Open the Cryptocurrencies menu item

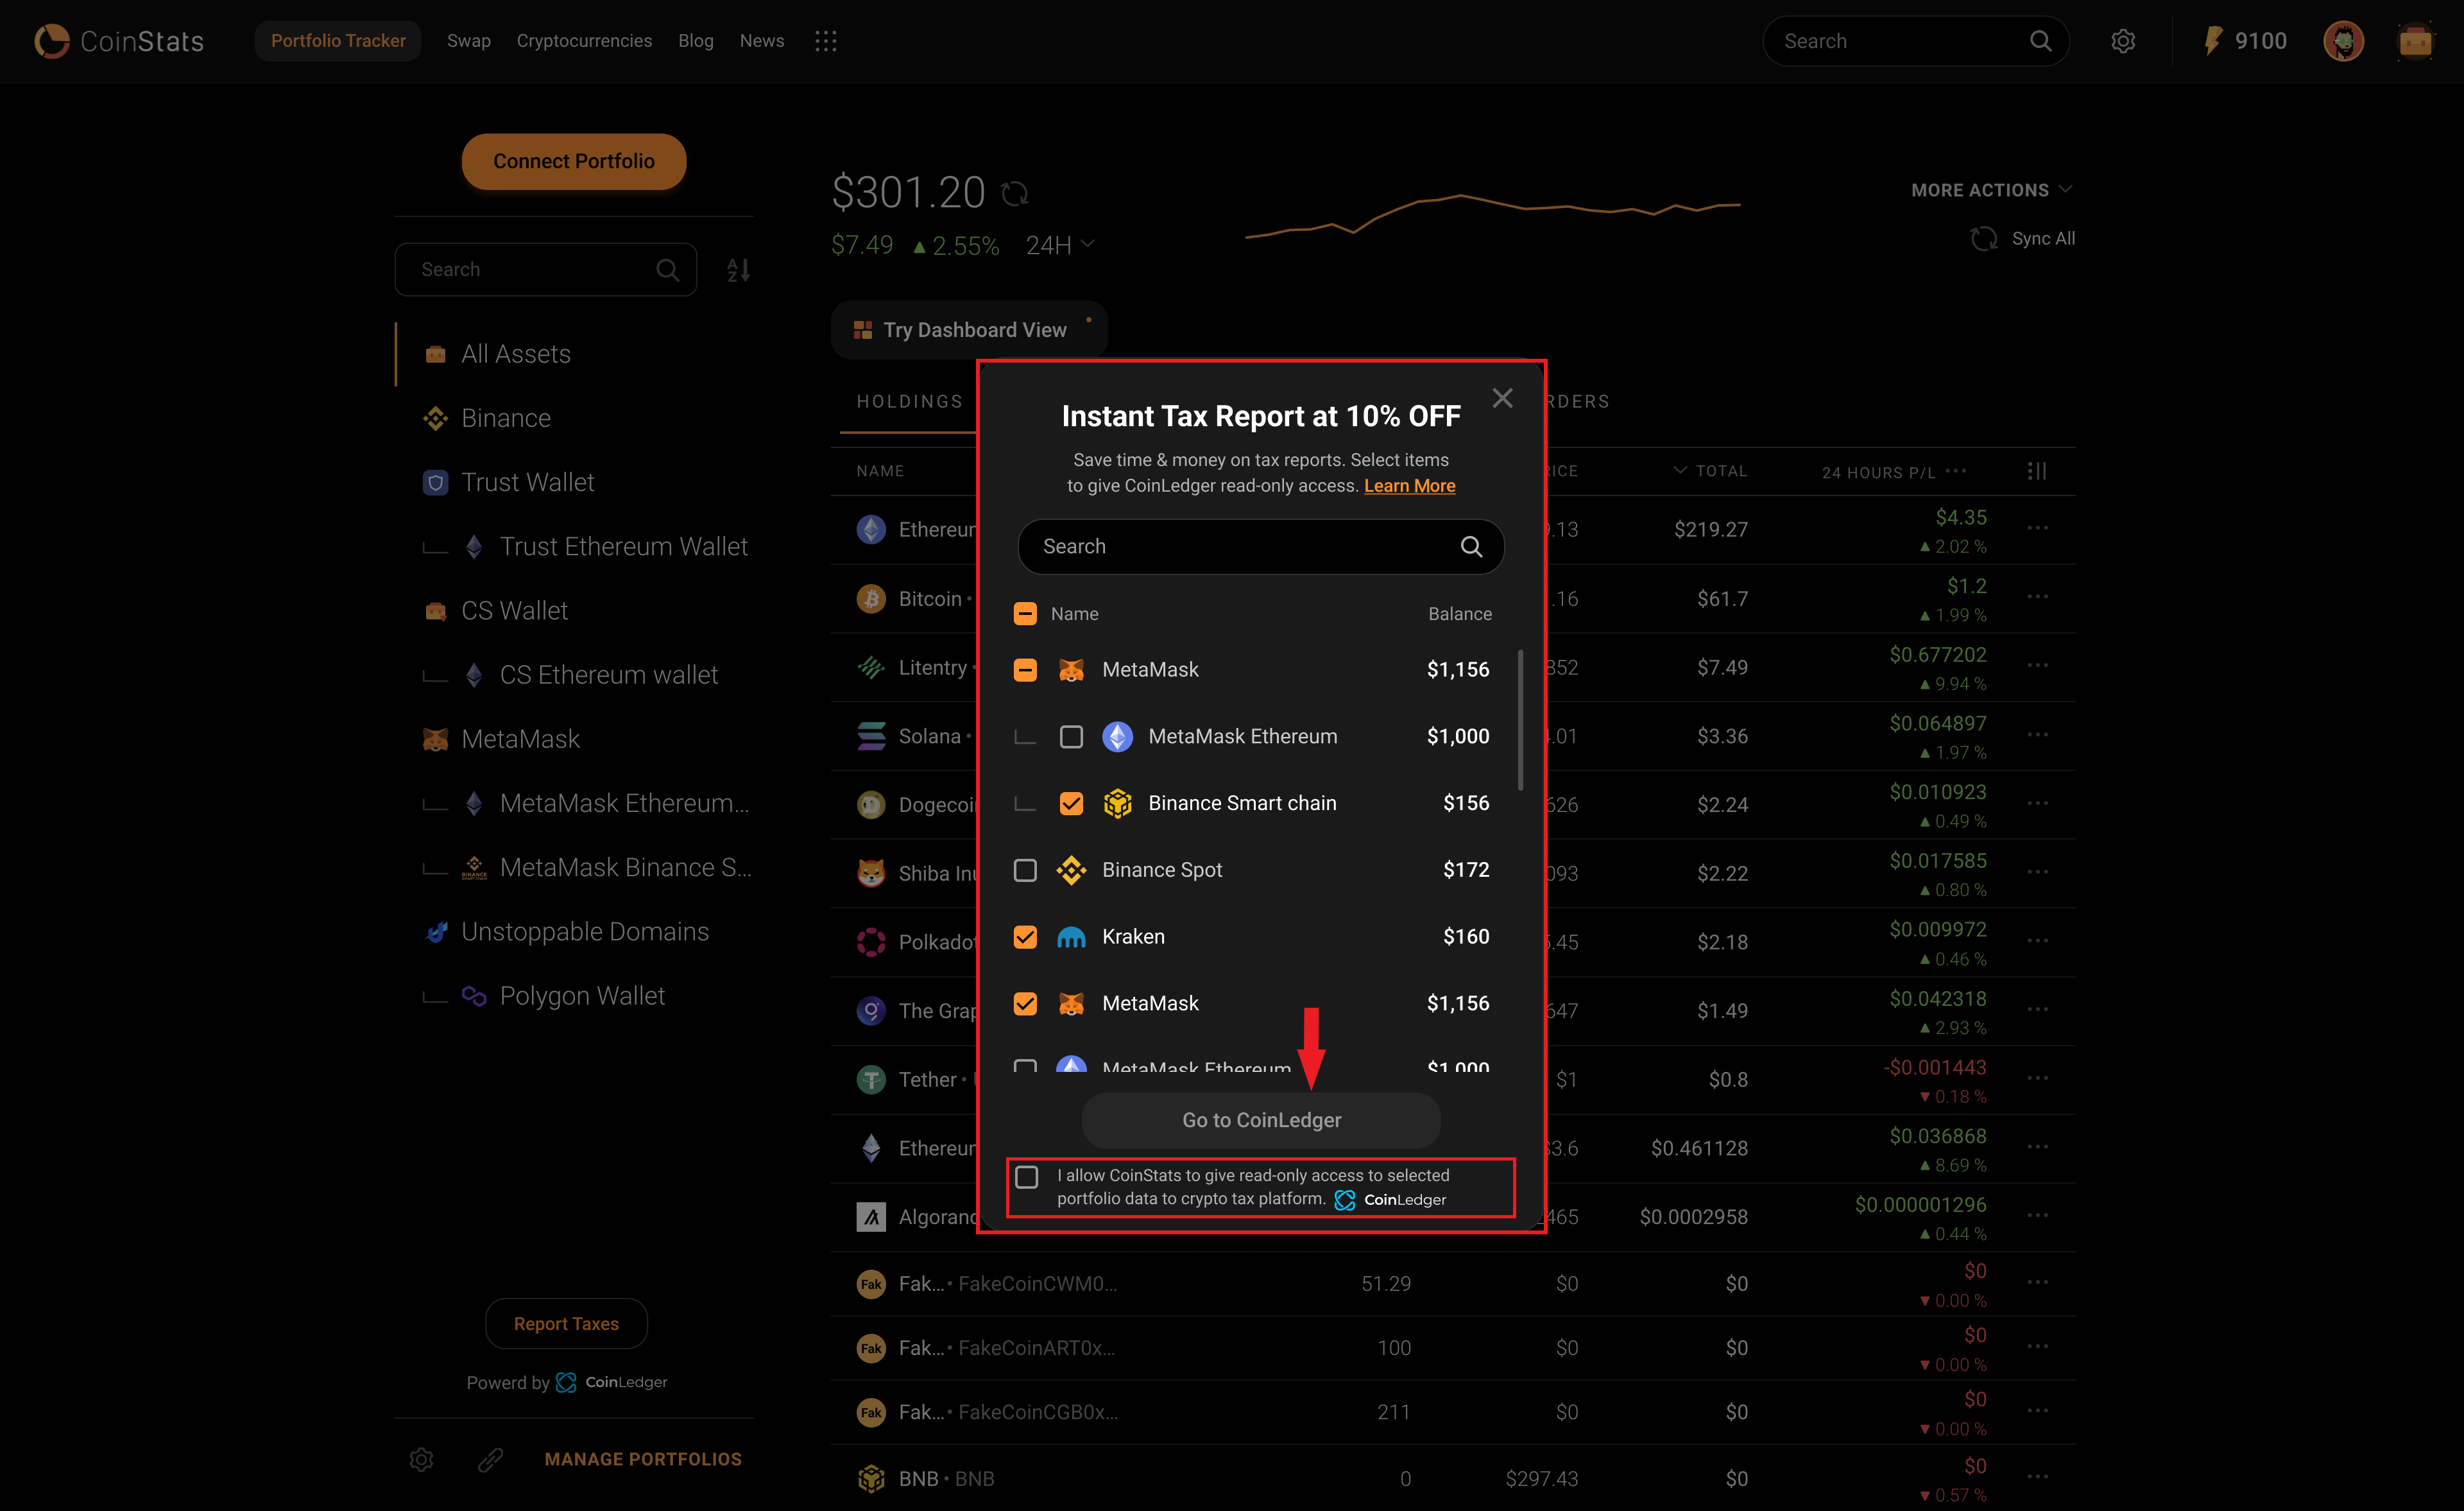pos(584,41)
